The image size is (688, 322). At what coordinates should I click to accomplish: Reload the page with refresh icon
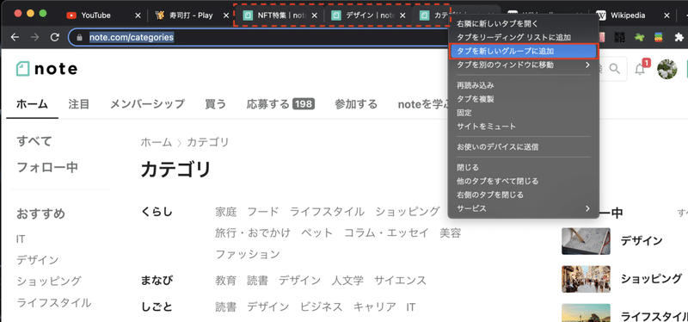pyautogui.click(x=55, y=37)
